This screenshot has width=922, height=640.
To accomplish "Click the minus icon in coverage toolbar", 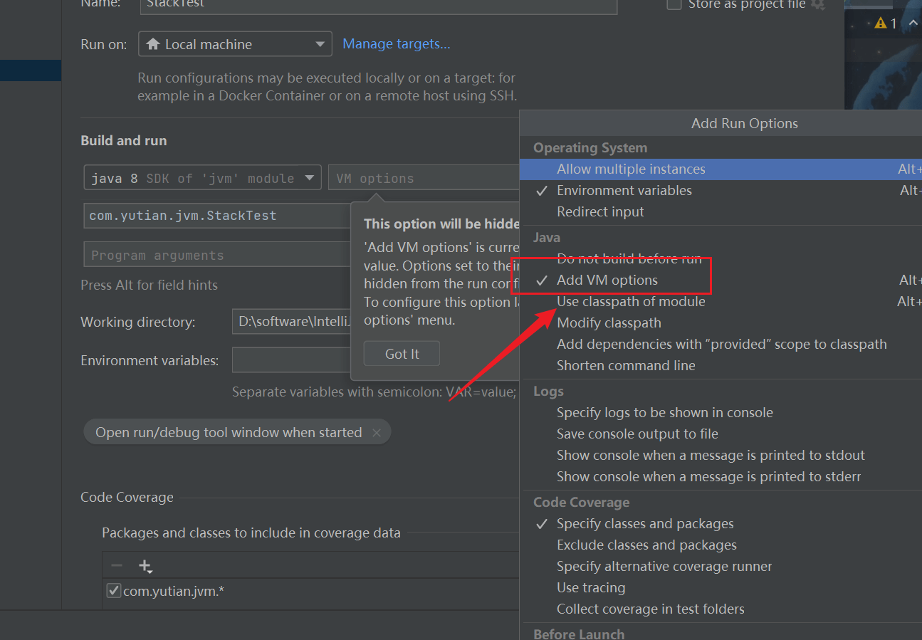I will click(117, 566).
